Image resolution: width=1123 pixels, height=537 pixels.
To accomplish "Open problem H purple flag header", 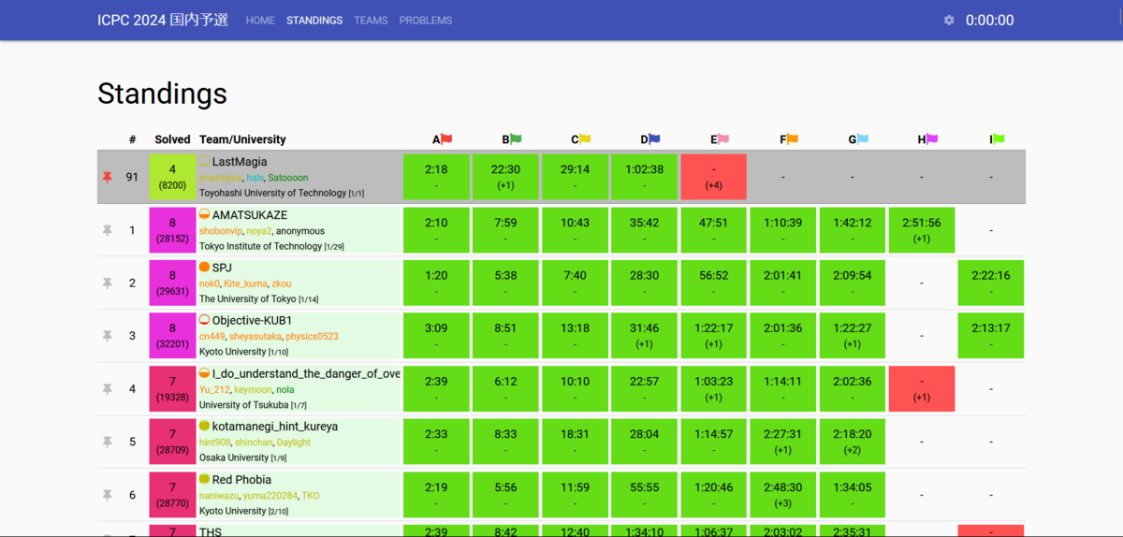I will coord(927,139).
